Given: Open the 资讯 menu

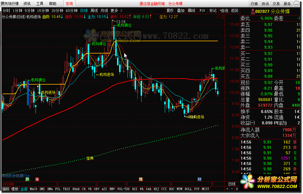Looking at the screenshot, I should tap(27, 4).
